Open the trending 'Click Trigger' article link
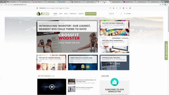Image resolution: width=169 pixels, height=95 pixels. tap(58, 8)
